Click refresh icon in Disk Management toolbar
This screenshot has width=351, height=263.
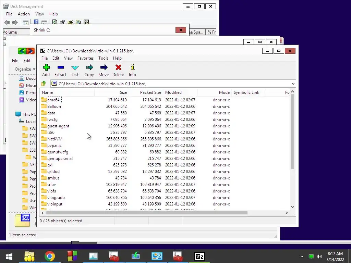point(55,22)
